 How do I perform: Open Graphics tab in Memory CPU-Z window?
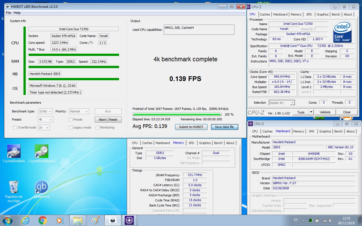click(x=205, y=143)
